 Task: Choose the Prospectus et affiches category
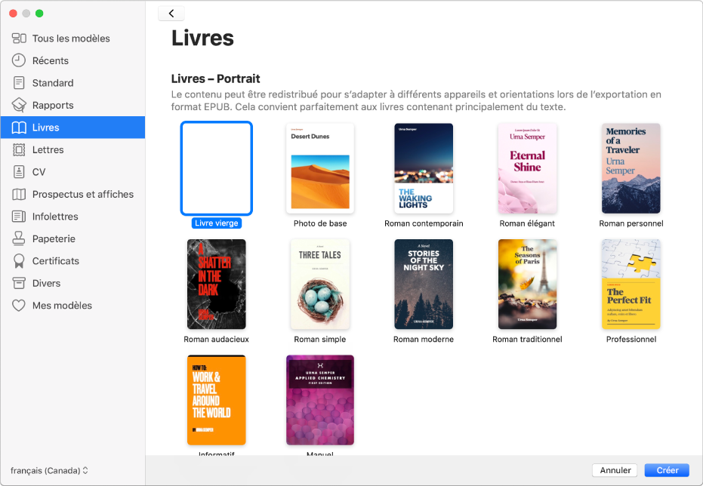click(72, 195)
